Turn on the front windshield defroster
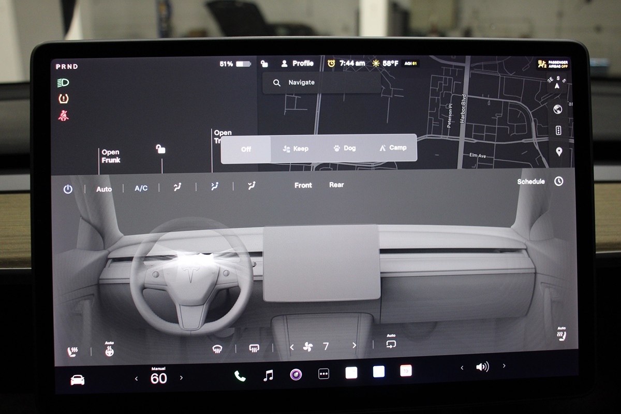621x414 pixels. point(217,349)
